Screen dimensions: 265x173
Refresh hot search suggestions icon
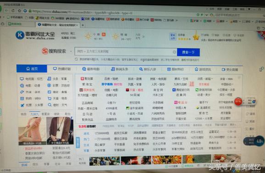point(76,59)
